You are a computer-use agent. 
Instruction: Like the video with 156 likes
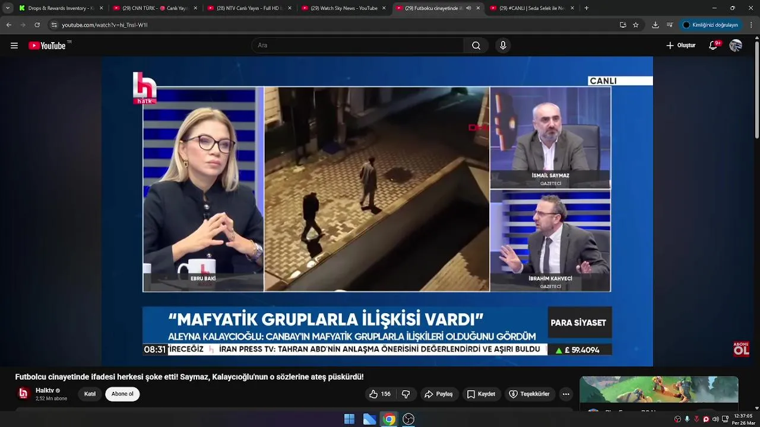[379, 394]
